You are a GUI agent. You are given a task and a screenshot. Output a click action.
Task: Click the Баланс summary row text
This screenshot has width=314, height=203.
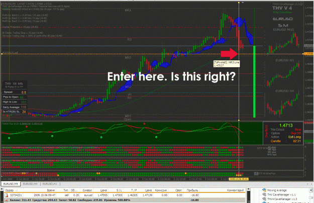tap(70, 200)
